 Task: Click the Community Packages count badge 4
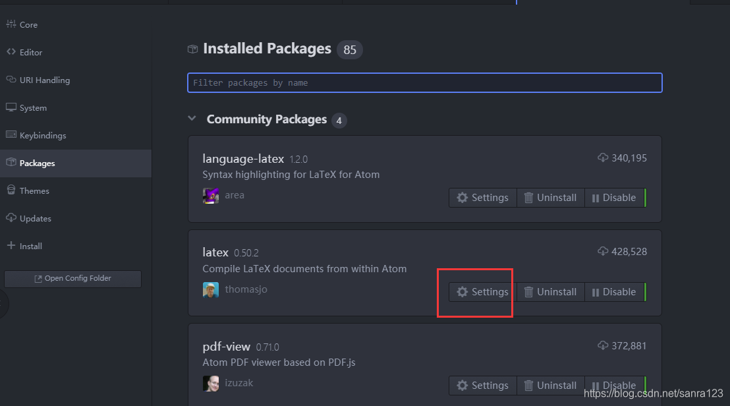coord(339,121)
